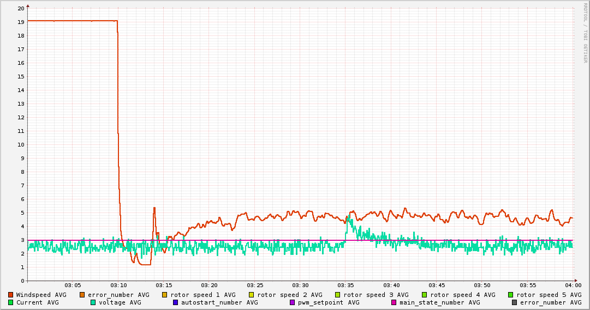Viewport: 590px width, 310px height.
Task: Select the green Current AVG legend swatch
Action: [x=11, y=302]
